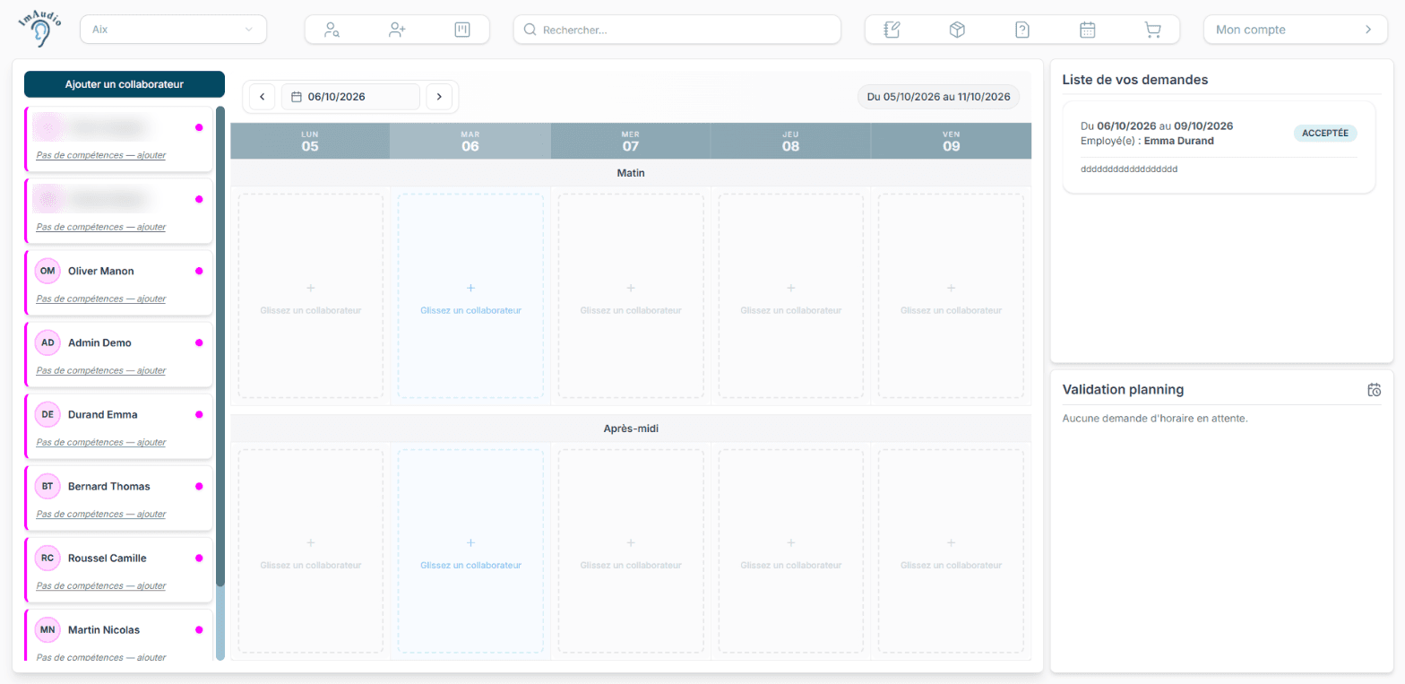
Task: Add competences for Roussel Camille
Action: 101,585
